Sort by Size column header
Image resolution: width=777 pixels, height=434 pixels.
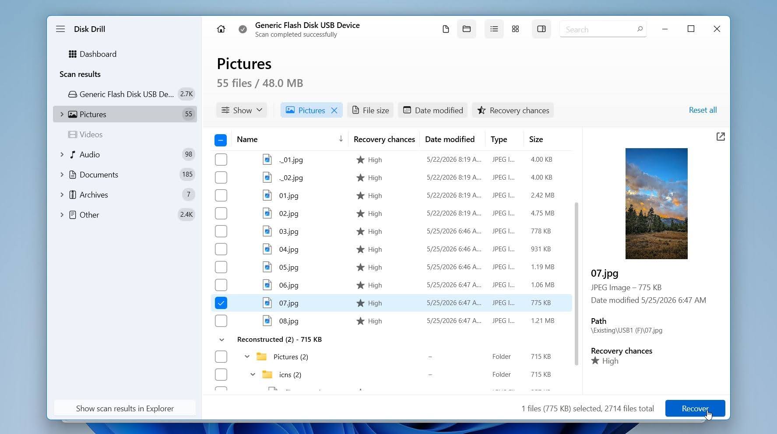point(536,139)
